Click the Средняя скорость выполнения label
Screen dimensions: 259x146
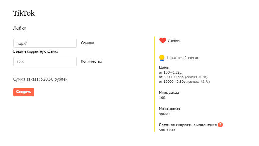coord(188,125)
